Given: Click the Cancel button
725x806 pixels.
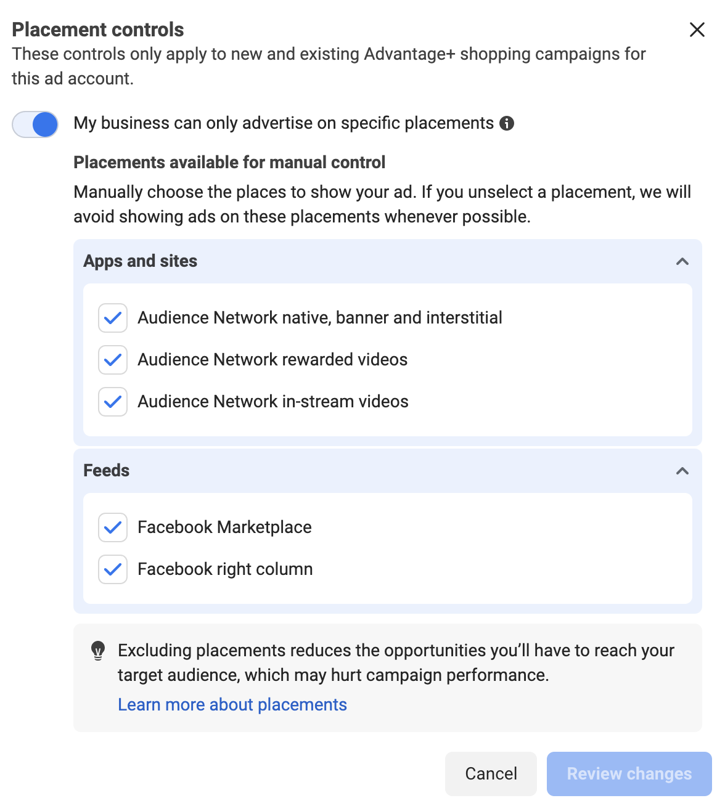Looking at the screenshot, I should [491, 774].
